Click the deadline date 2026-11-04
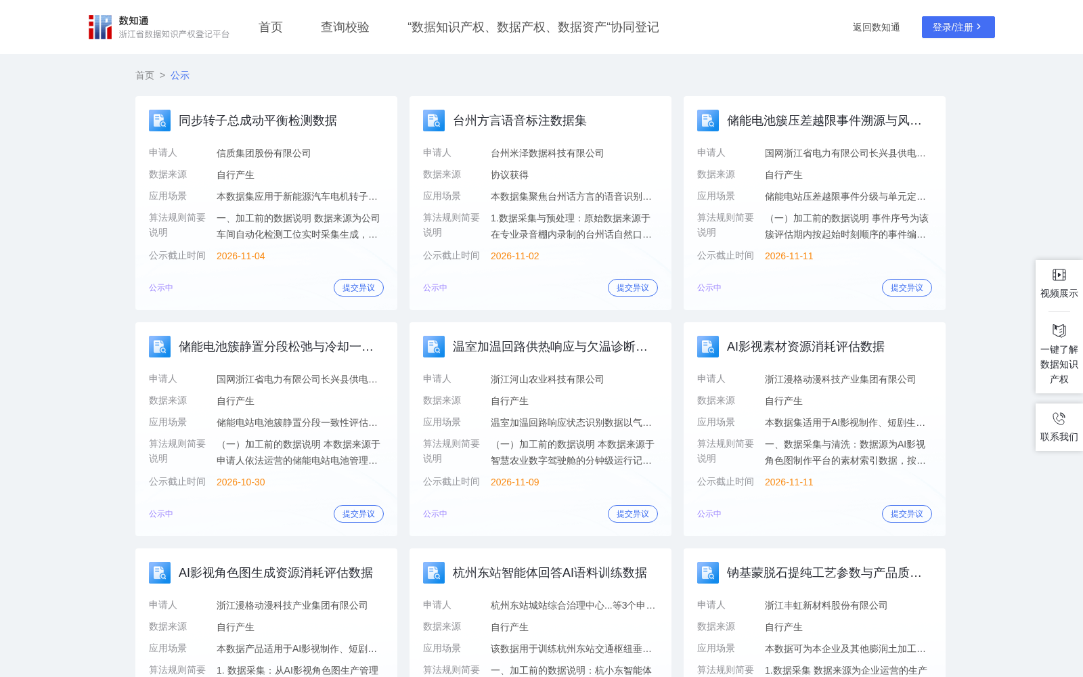The height and width of the screenshot is (677, 1083). 241,256
